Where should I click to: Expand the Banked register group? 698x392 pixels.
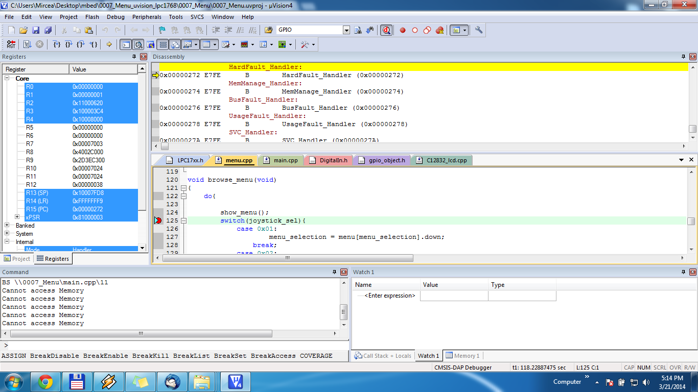[7, 226]
